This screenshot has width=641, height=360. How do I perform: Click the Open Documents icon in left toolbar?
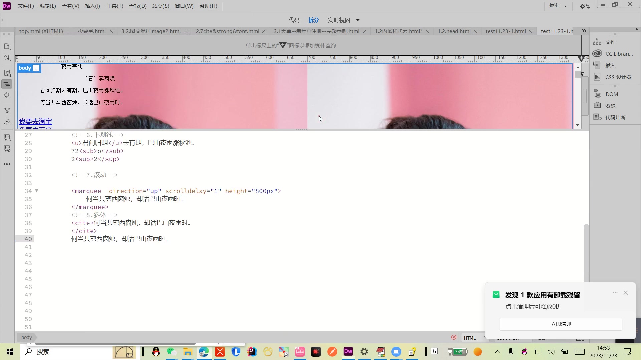pos(7,46)
